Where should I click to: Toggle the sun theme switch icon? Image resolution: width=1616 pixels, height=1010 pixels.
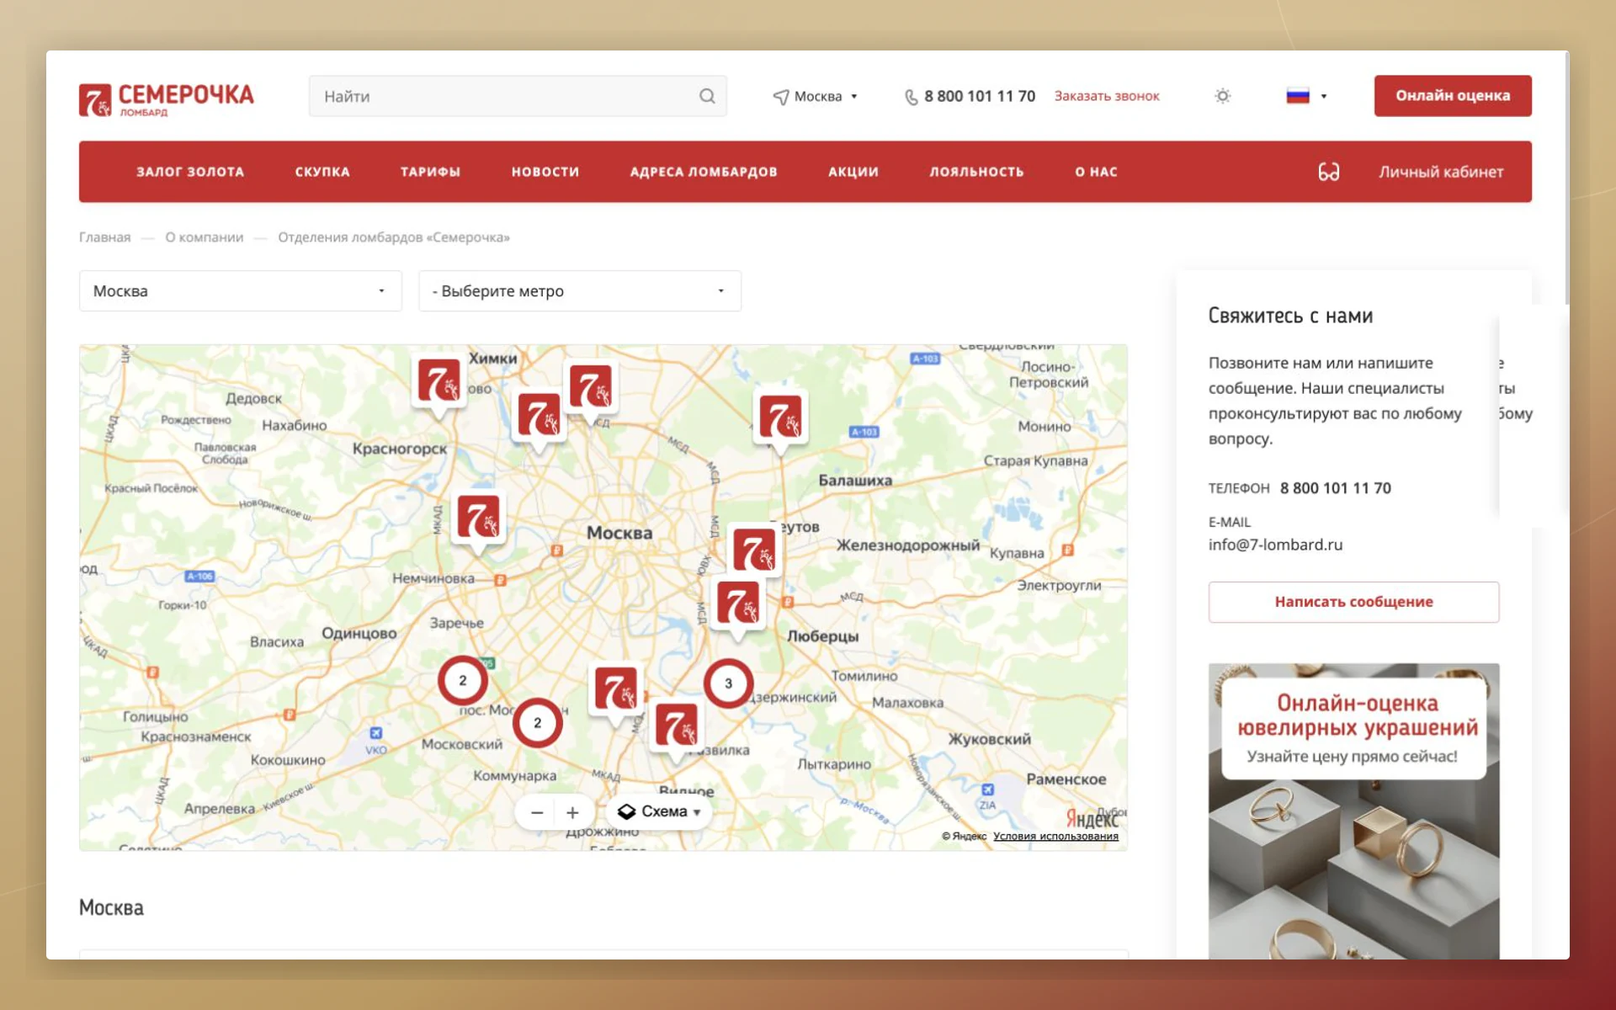point(1222,96)
